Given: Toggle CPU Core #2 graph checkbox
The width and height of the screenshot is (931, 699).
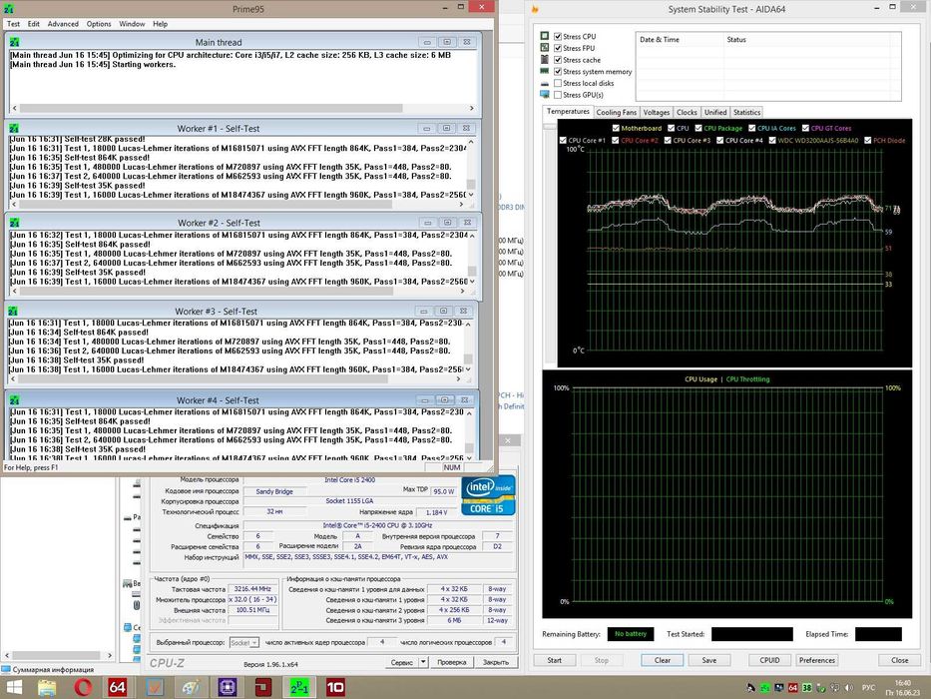Looking at the screenshot, I should coord(615,140).
